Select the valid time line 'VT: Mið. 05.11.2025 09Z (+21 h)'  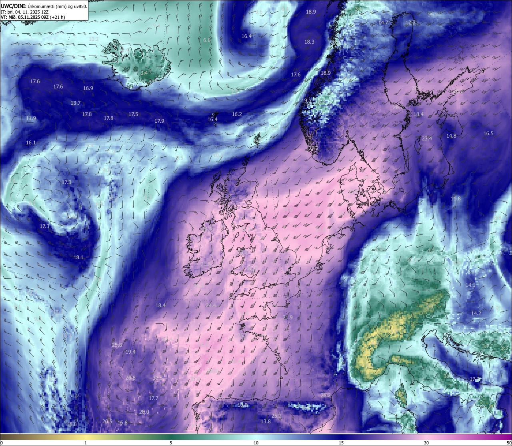point(33,17)
